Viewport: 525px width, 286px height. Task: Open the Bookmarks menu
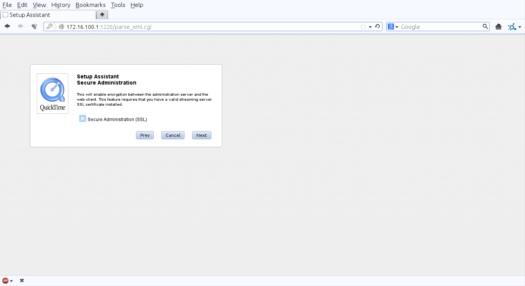click(90, 5)
